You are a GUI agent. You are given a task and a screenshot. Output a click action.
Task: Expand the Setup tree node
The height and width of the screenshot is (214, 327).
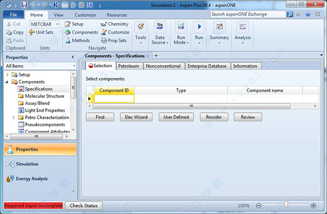click(x=8, y=75)
